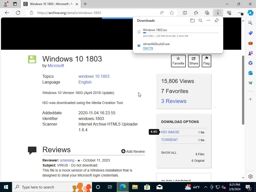The height and width of the screenshot is (192, 256).
Task: Add a new sidebar app with plus
Action: click(x=250, y=99)
